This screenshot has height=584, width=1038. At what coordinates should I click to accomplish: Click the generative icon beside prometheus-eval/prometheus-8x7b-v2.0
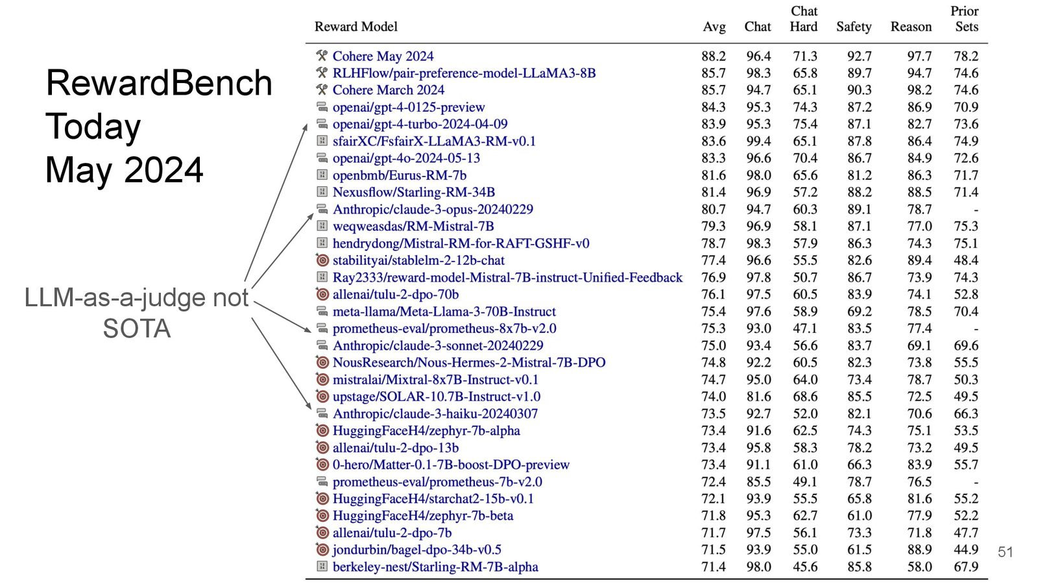[322, 328]
